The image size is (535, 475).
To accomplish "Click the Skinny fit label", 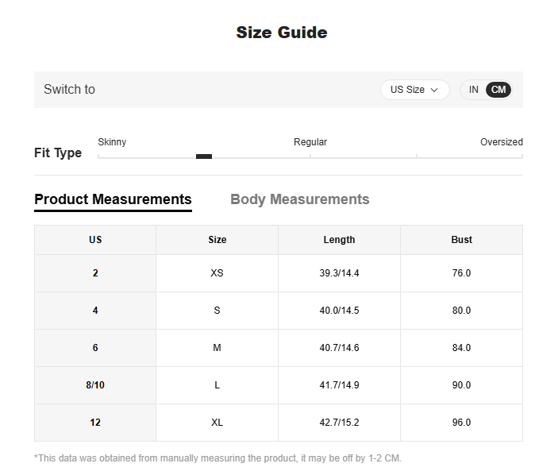I will 112,141.
